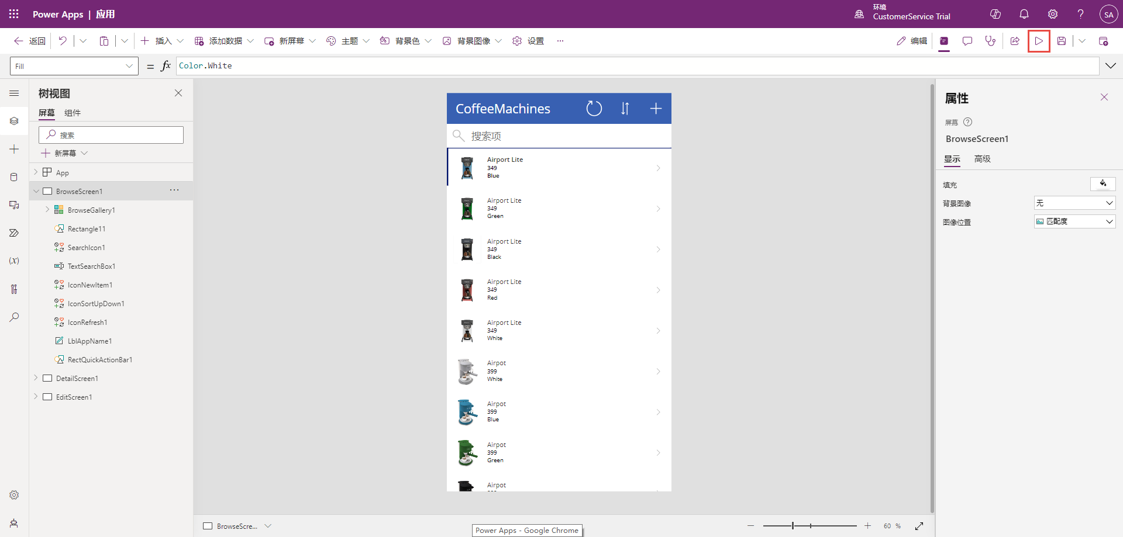Collapse the BrowseScreen1 tree node
Image resolution: width=1123 pixels, height=537 pixels.
click(36, 191)
